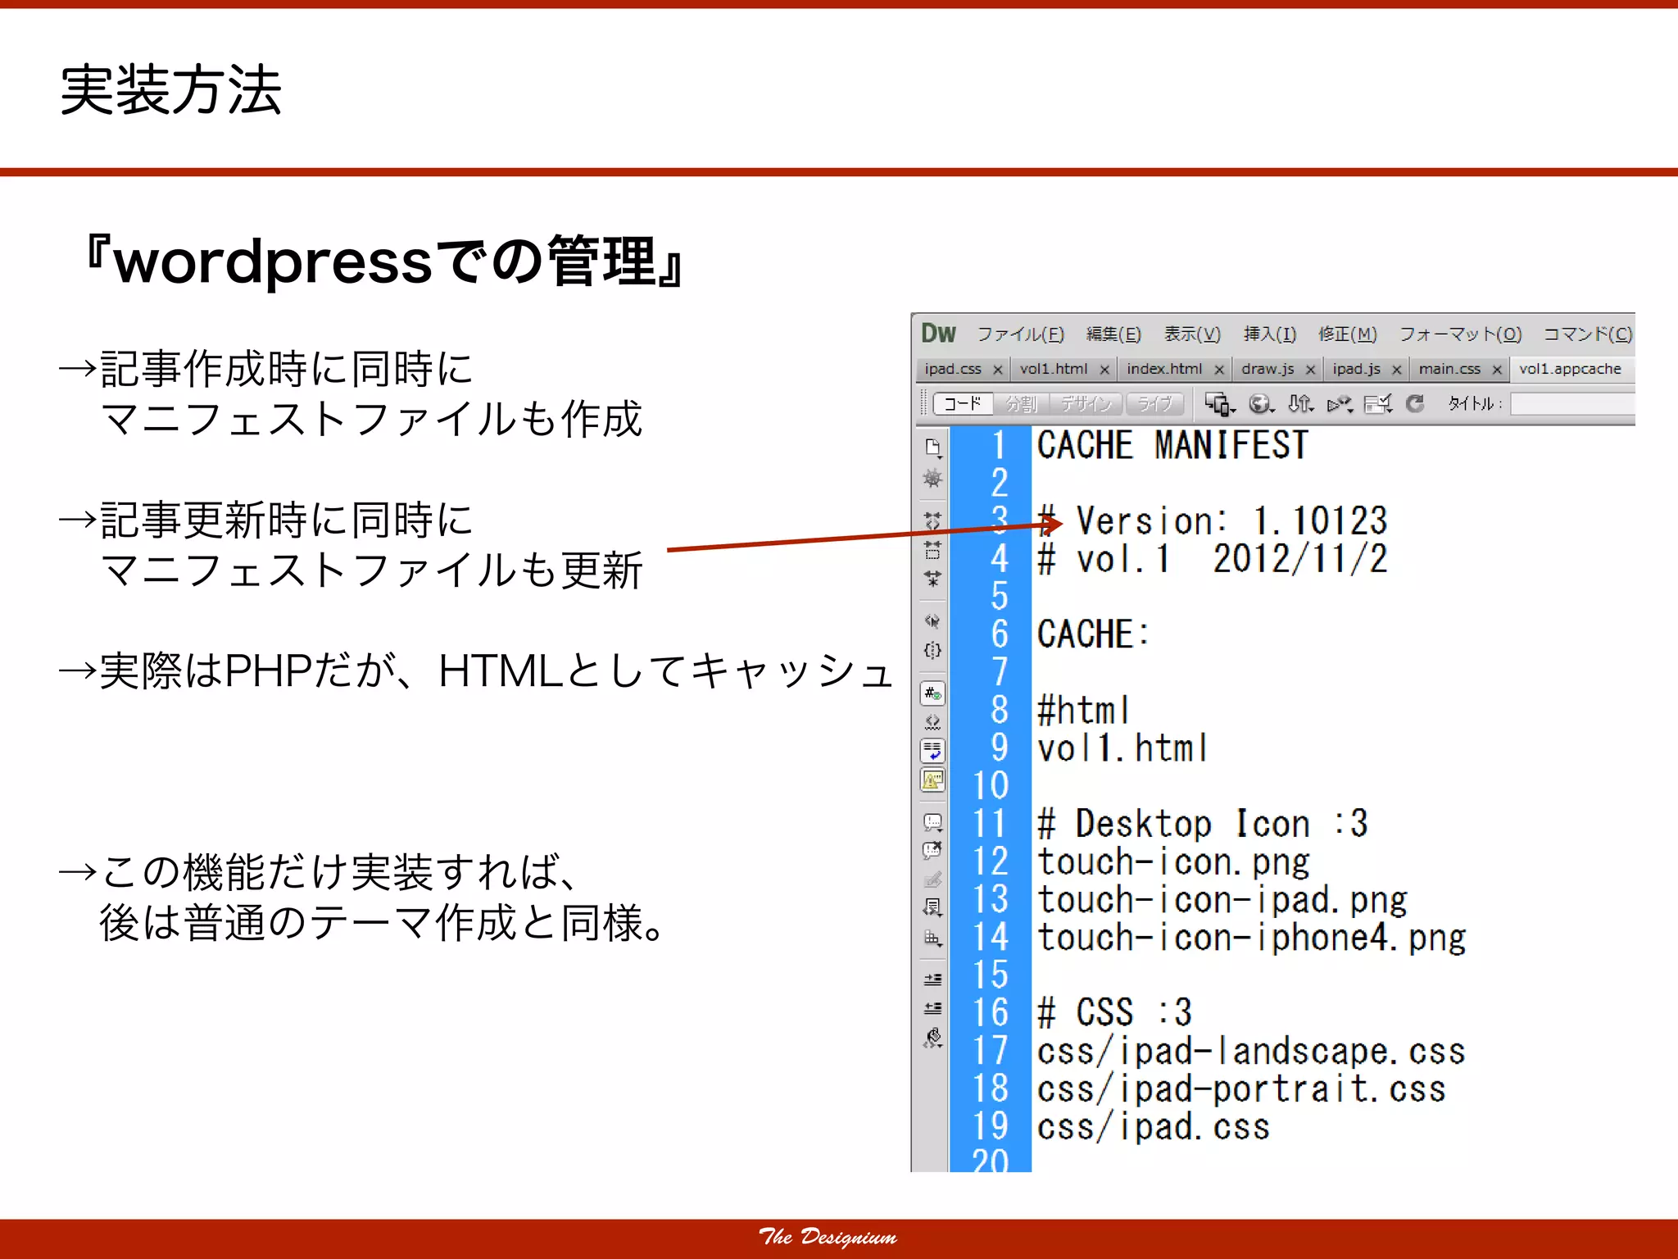The height and width of the screenshot is (1259, 1678).
Task: Close the index.html tab
Action: (1218, 370)
